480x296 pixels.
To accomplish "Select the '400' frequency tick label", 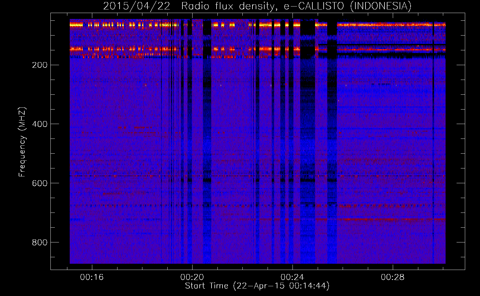I will click(x=40, y=124).
